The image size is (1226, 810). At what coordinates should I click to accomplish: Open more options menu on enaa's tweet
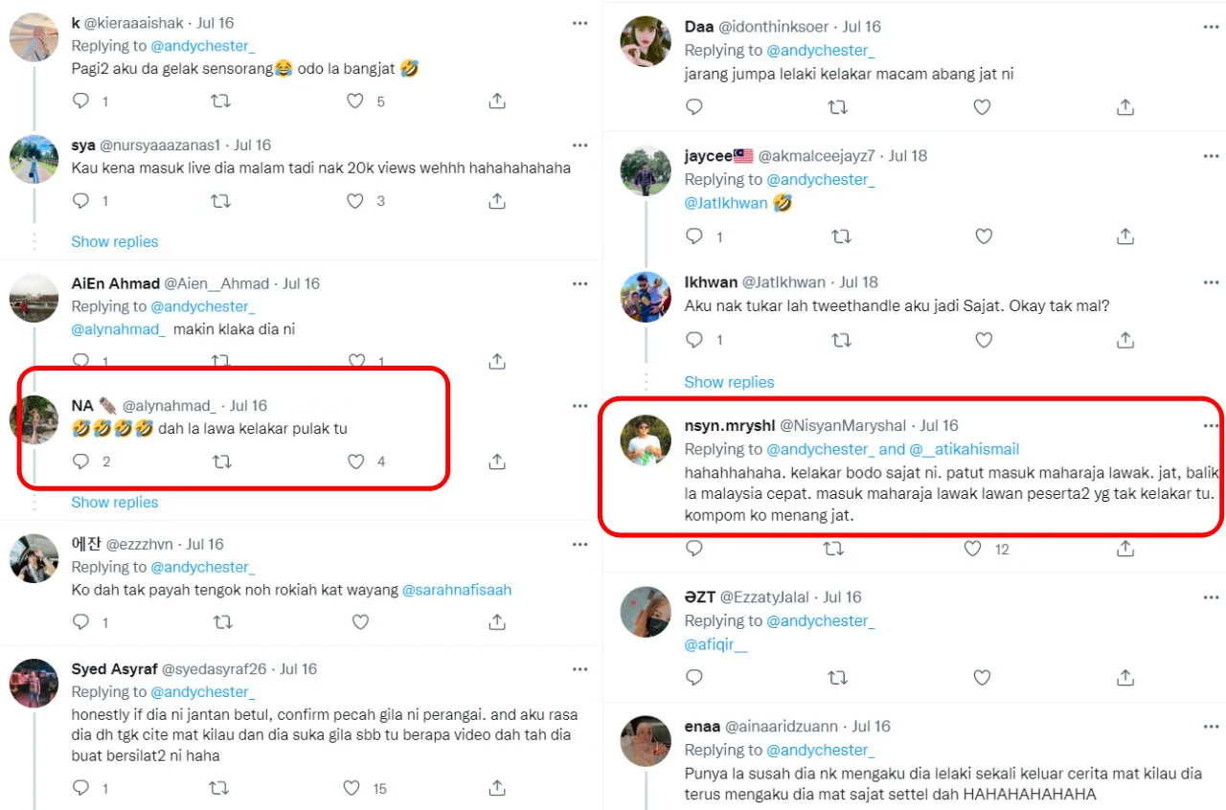click(1211, 727)
